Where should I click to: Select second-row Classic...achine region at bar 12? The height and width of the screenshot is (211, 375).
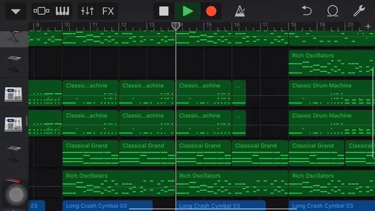[146, 123]
